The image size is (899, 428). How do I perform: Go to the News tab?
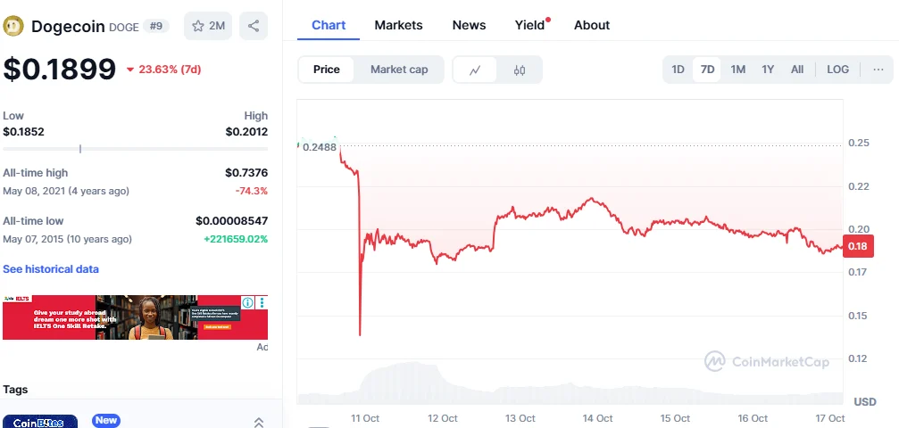469,25
